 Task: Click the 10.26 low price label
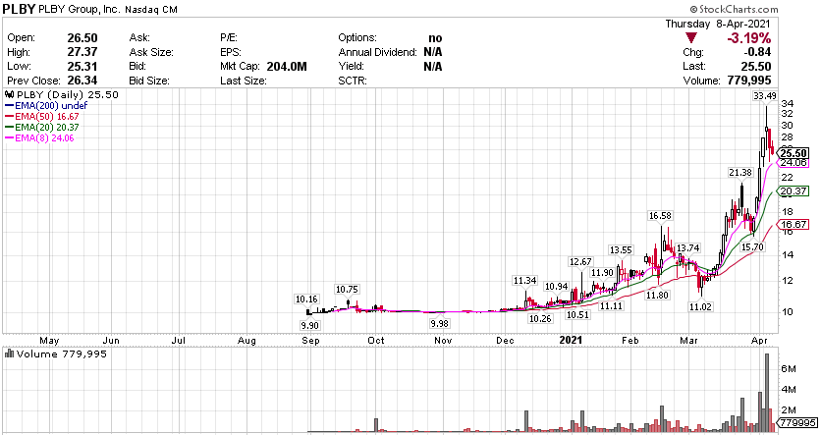[540, 319]
